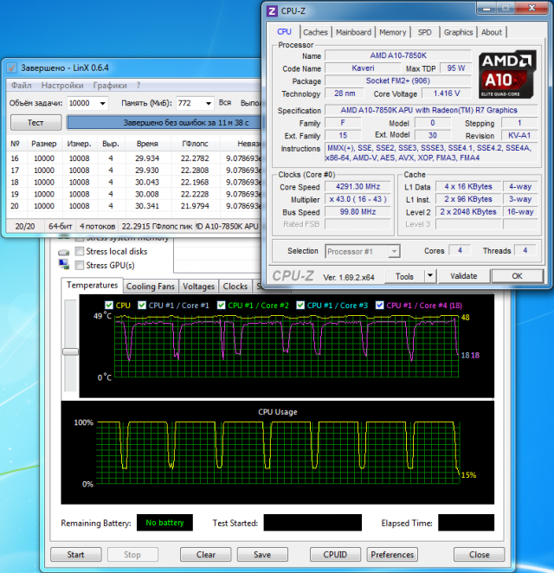Toggle CPU #1 / Core #3 graph checkbox
Image resolution: width=554 pixels, height=573 pixels.
coord(300,306)
